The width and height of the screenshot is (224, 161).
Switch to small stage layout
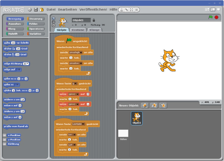(207, 10)
